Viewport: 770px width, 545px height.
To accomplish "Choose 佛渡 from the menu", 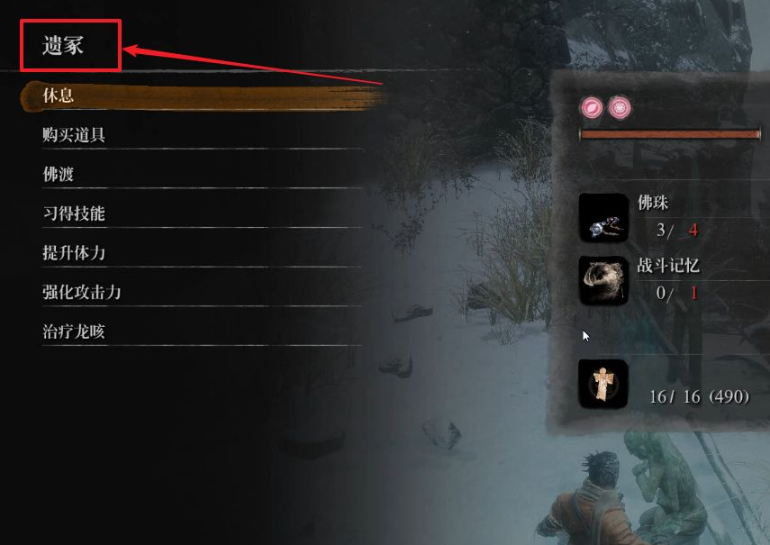I will [203, 174].
